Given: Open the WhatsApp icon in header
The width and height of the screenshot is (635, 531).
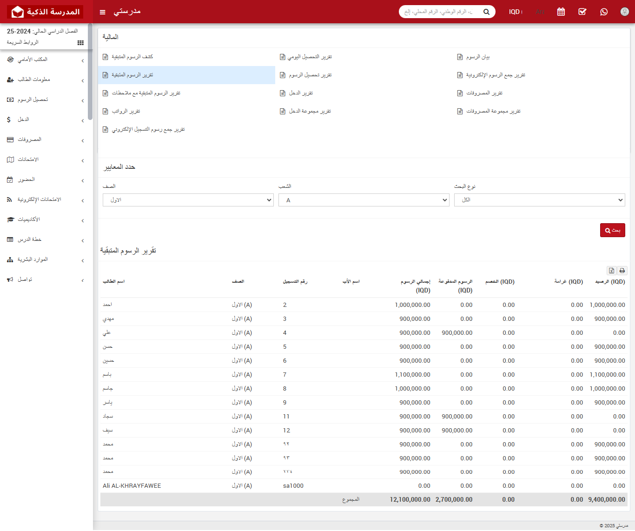Looking at the screenshot, I should [x=604, y=12].
